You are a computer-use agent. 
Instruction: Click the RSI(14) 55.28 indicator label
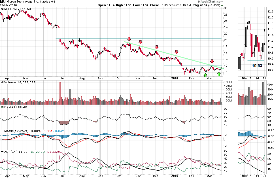pyautogui.click(x=15, y=107)
